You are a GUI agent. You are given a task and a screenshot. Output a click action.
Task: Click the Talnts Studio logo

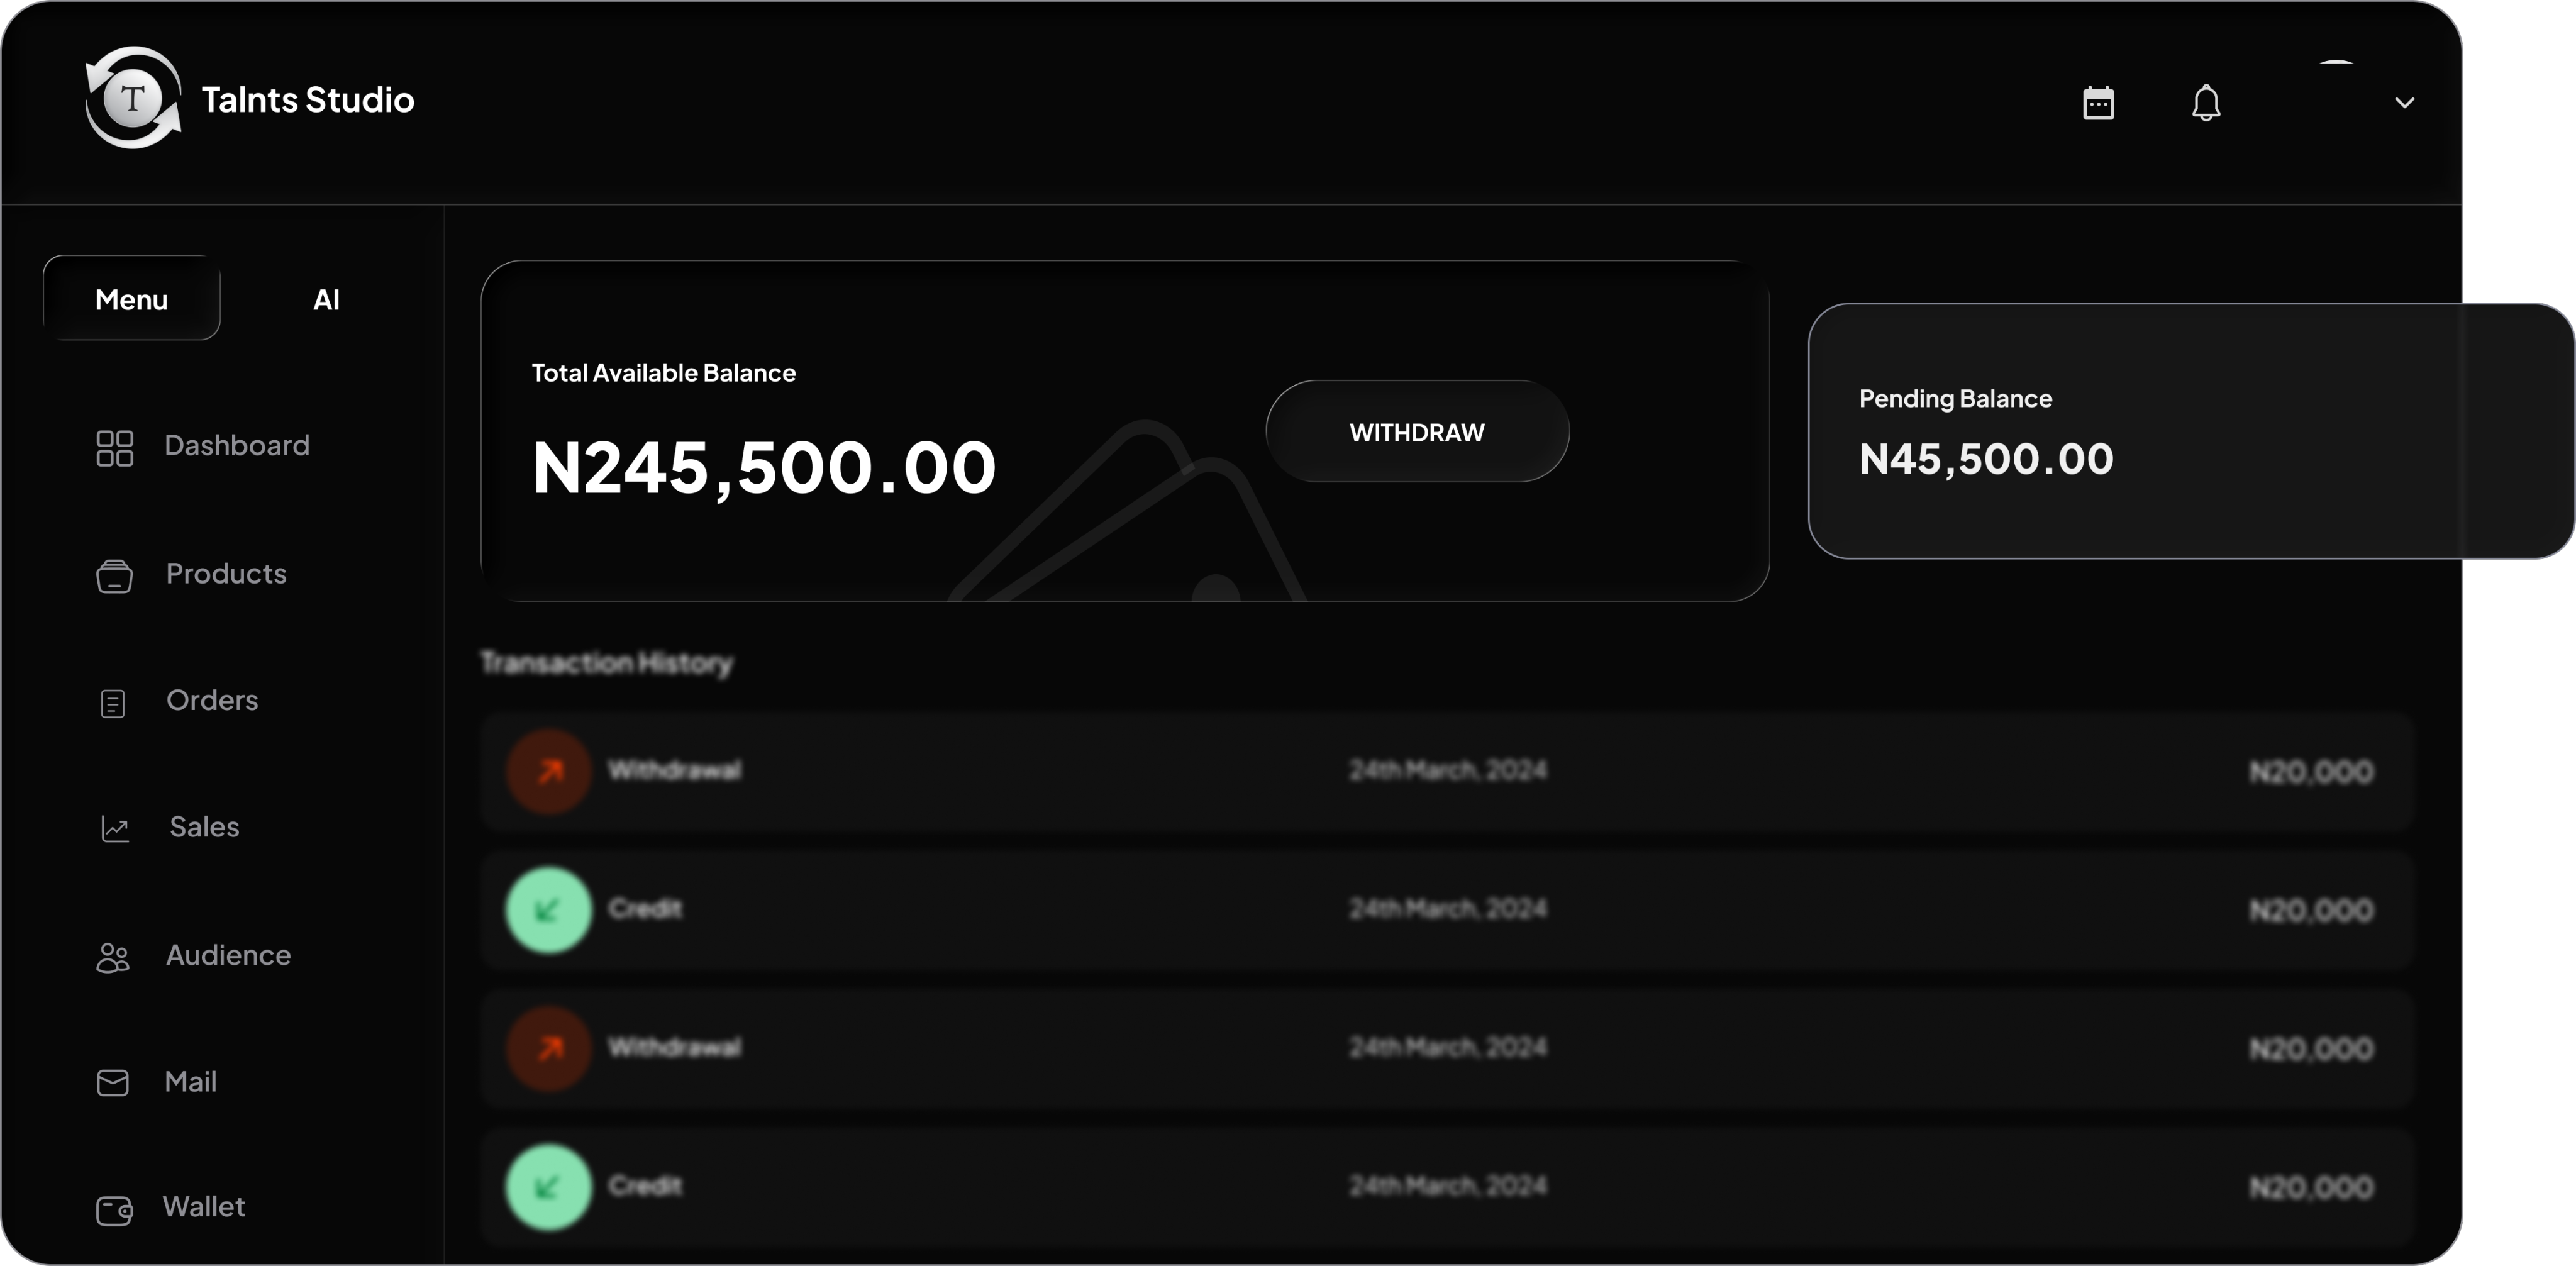click(x=133, y=98)
